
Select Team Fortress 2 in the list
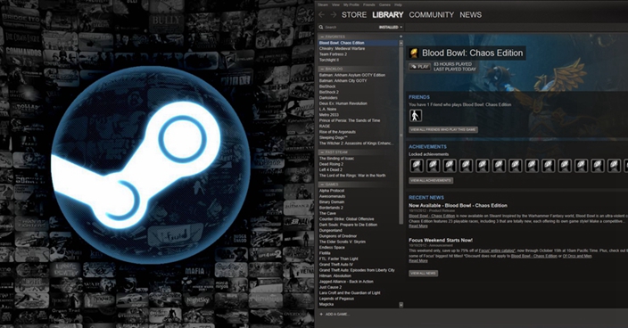pyautogui.click(x=333, y=54)
